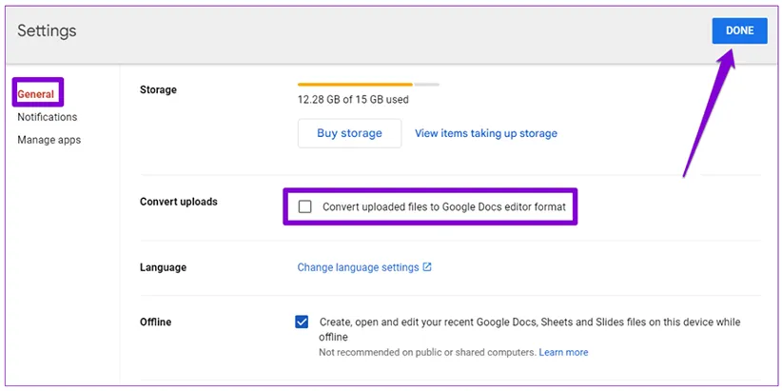Click external-link icon beside language settings

[427, 267]
